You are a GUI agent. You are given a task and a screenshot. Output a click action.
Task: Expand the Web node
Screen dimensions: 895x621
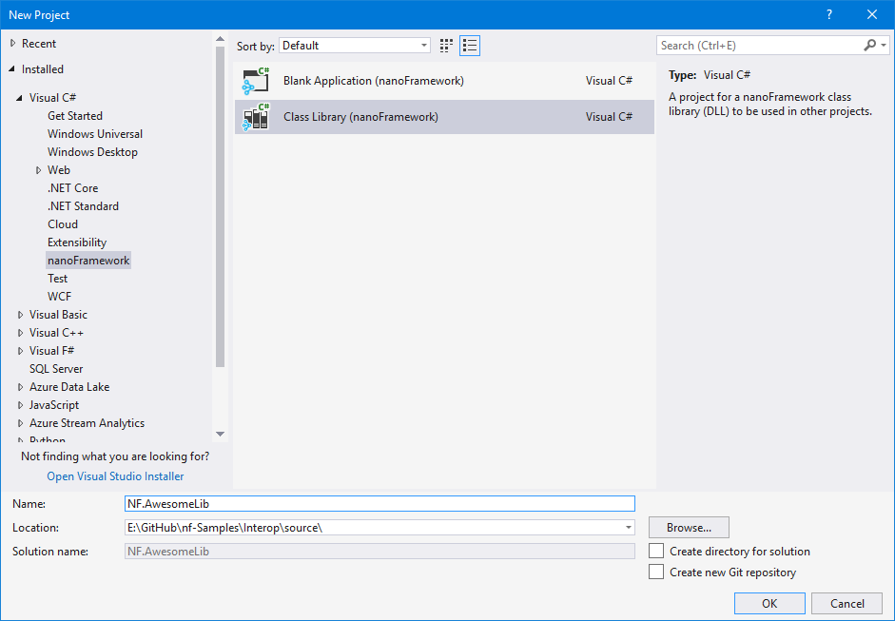coord(38,170)
